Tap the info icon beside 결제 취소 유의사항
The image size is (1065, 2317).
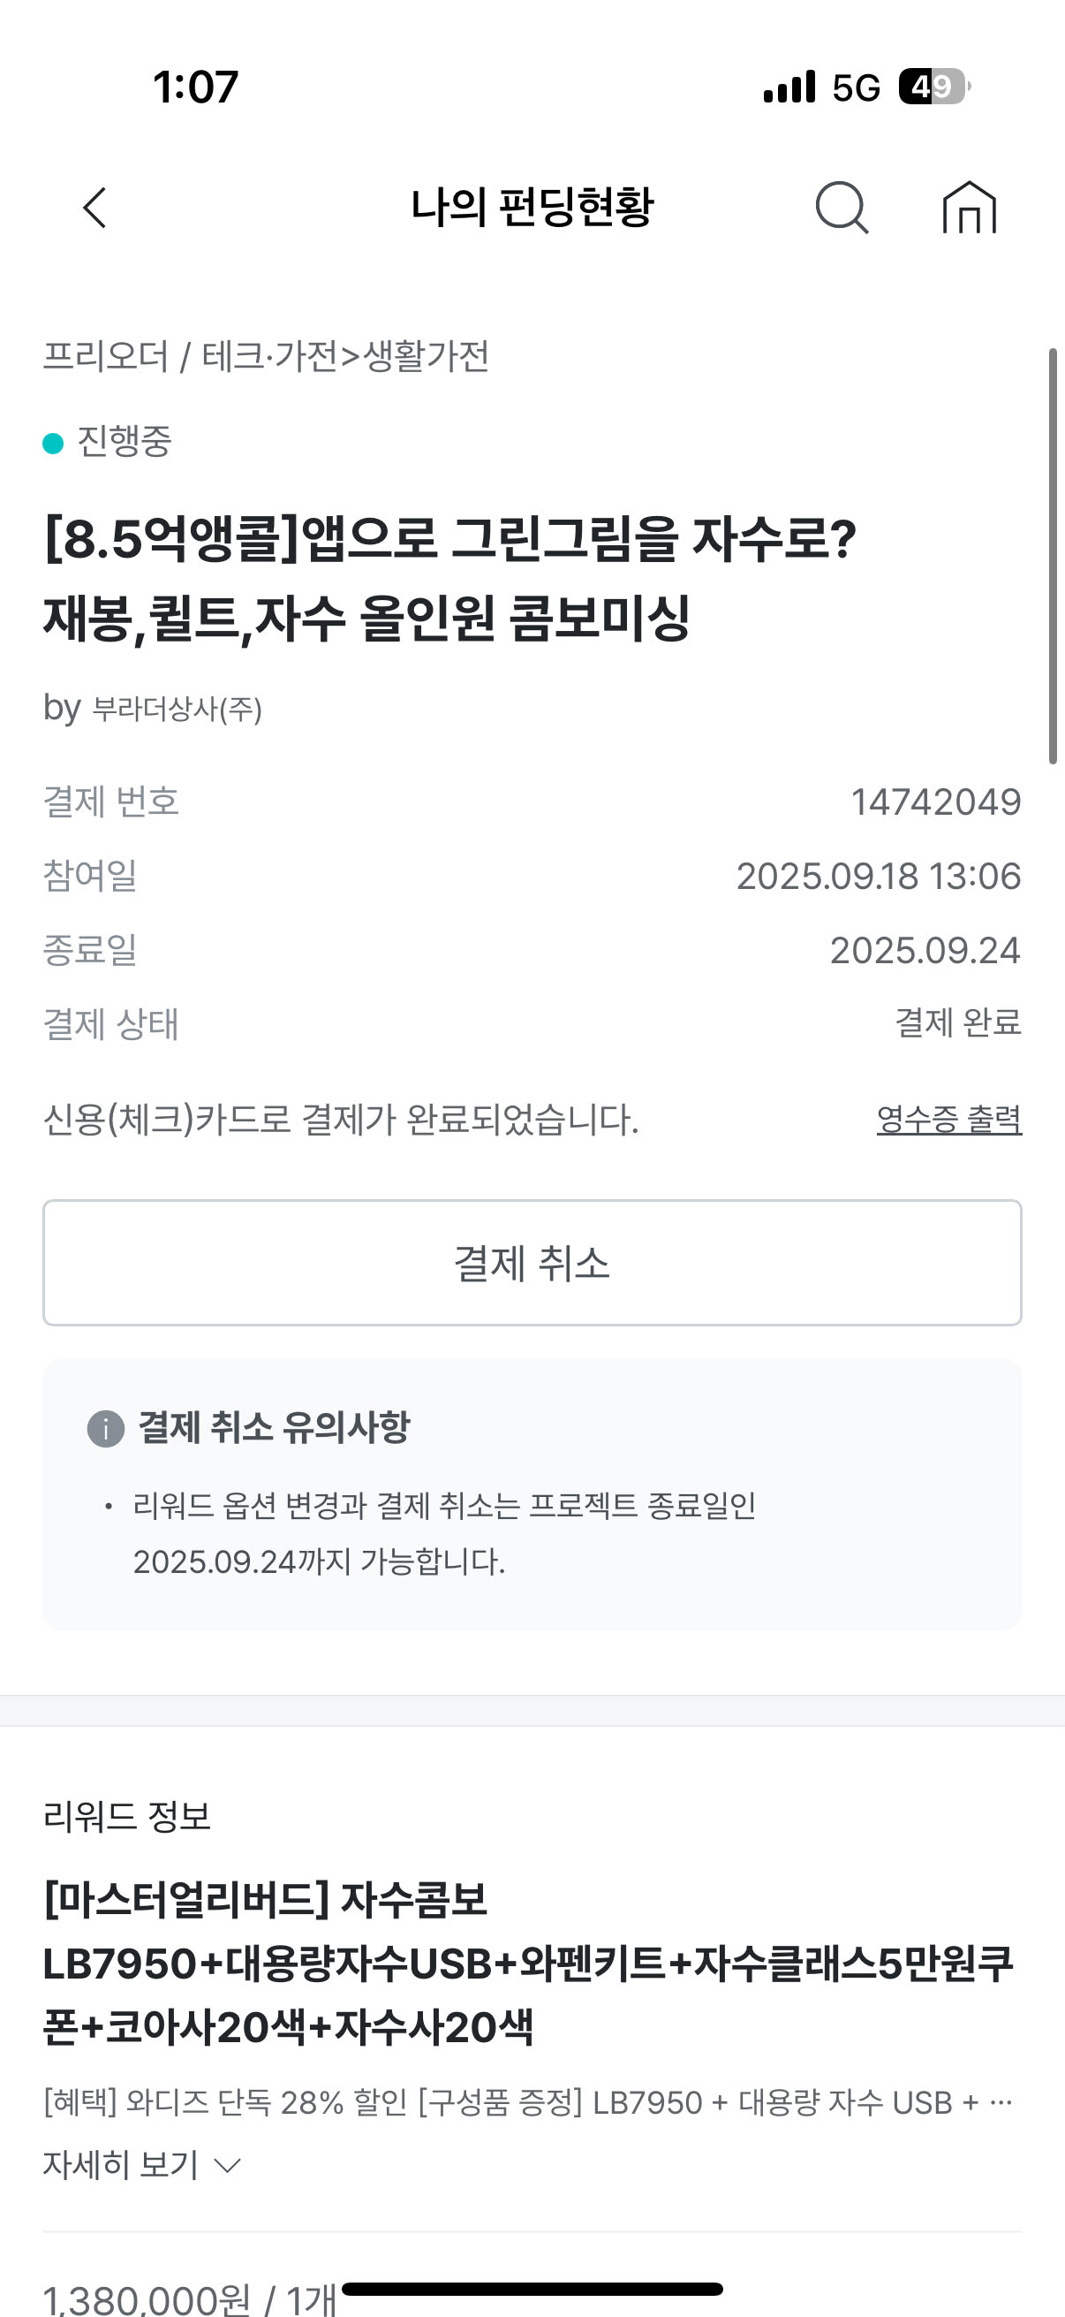point(105,1428)
